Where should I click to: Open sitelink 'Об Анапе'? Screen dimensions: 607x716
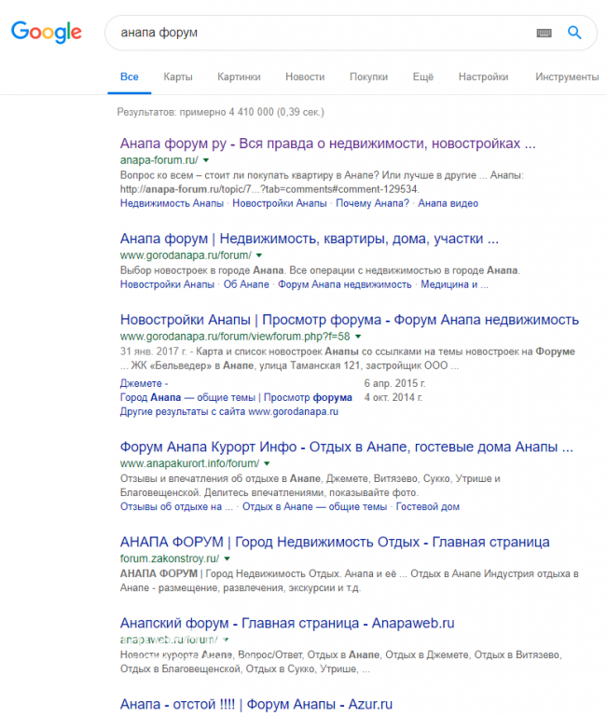[x=246, y=284]
